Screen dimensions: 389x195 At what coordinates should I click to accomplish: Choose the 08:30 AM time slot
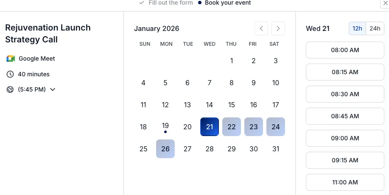(345, 94)
